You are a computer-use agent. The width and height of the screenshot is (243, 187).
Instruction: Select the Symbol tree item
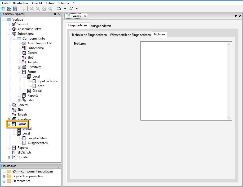point(23,24)
